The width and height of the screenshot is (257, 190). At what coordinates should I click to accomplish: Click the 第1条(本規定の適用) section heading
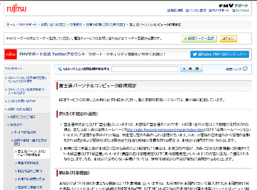(78, 114)
